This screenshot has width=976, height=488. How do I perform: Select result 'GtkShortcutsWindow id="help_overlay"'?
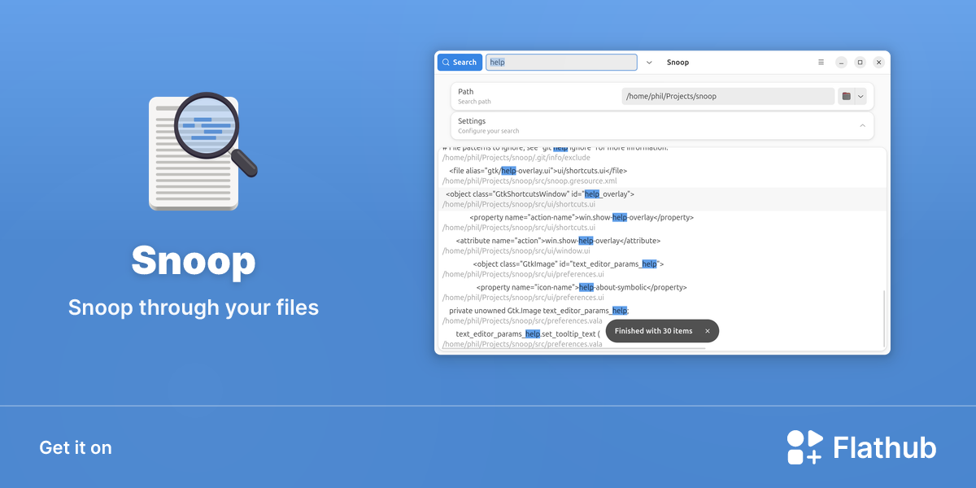click(539, 194)
